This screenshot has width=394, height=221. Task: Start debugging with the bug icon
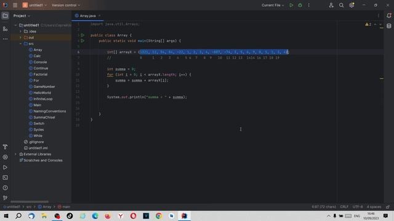tap(300, 5)
